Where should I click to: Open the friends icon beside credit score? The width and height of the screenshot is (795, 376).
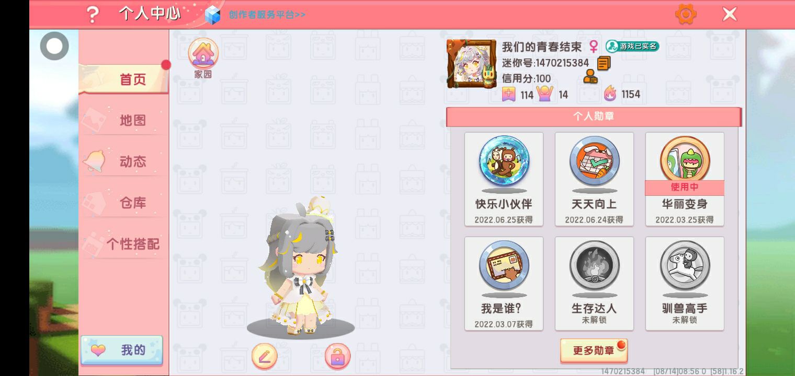591,77
